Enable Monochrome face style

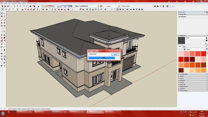click(123, 9)
